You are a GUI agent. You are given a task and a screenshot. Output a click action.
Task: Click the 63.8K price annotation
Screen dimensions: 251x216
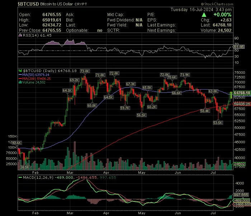(213, 91)
